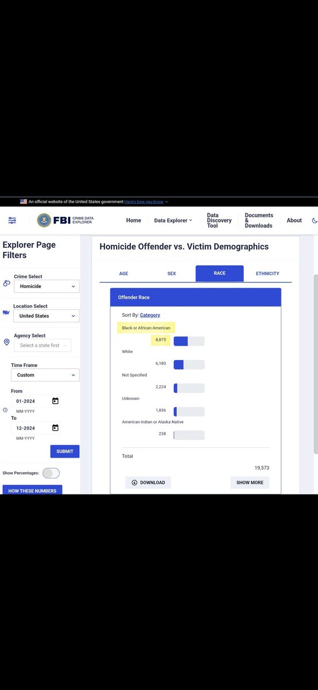Open the calendar picker for To date

55,428
